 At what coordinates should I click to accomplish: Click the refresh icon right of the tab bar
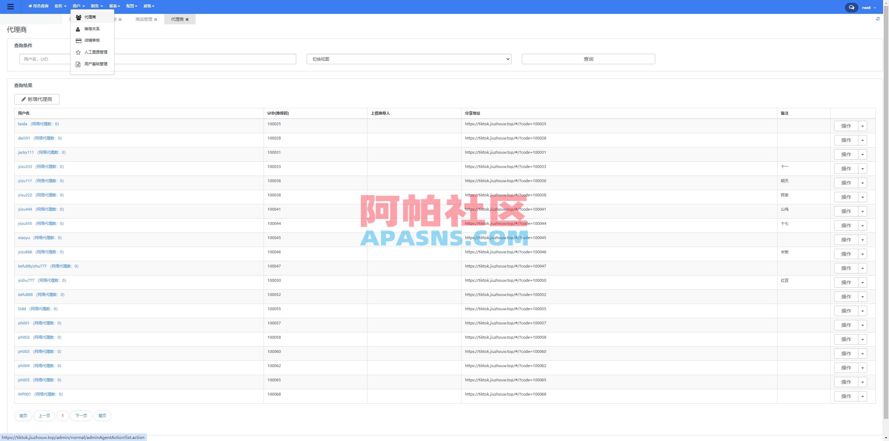tap(878, 19)
